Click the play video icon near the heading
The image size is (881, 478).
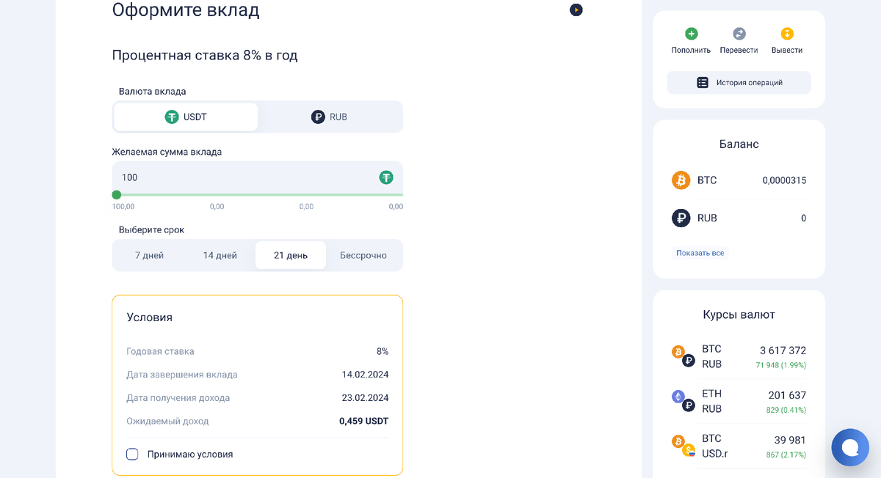click(x=576, y=10)
